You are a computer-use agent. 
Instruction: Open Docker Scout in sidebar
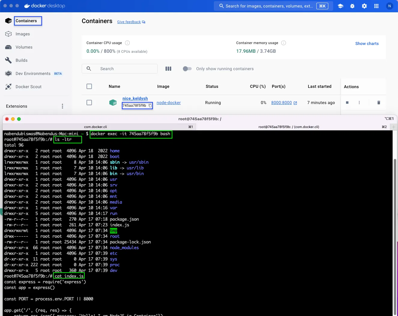pyautogui.click(x=29, y=87)
